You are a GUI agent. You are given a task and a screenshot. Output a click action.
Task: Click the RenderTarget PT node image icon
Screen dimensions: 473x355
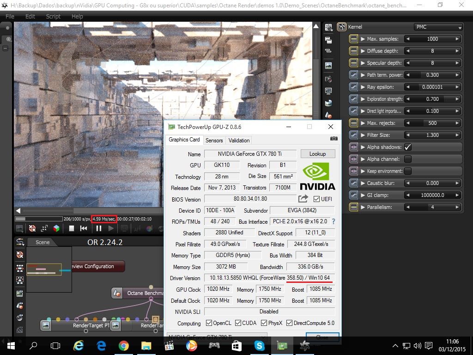tap(46, 325)
